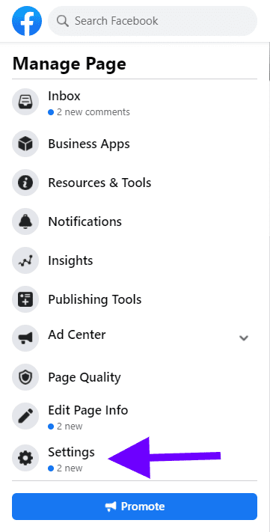
Task: Open the Insights menu item
Action: [135, 260]
